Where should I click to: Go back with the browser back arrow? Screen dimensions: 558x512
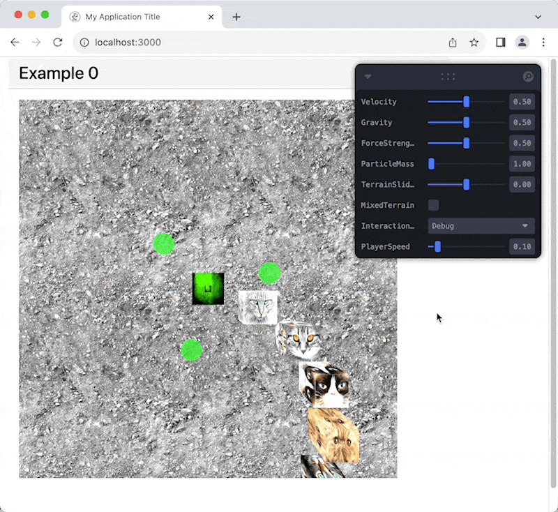15,43
